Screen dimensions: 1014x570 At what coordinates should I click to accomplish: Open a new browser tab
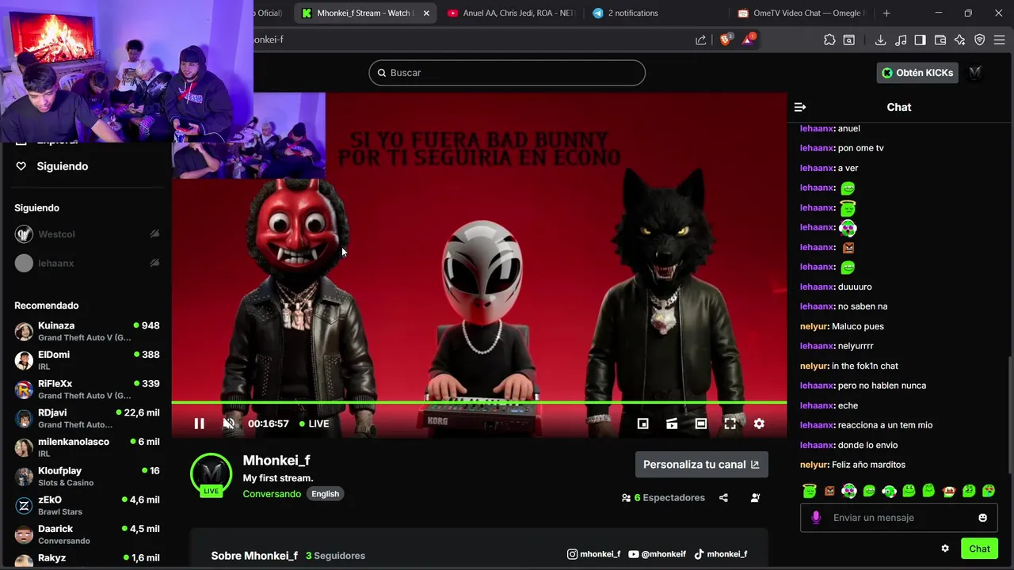(886, 13)
